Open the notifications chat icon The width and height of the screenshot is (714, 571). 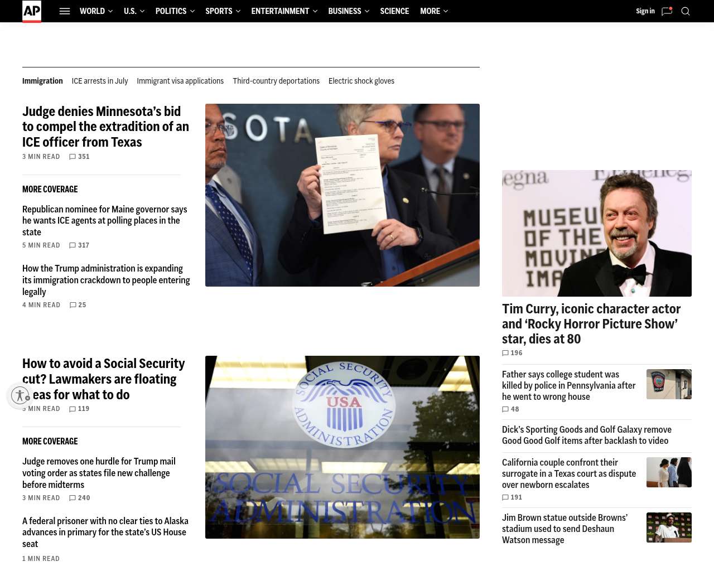tap(667, 11)
